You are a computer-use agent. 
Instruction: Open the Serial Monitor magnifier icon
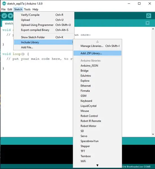149,16
